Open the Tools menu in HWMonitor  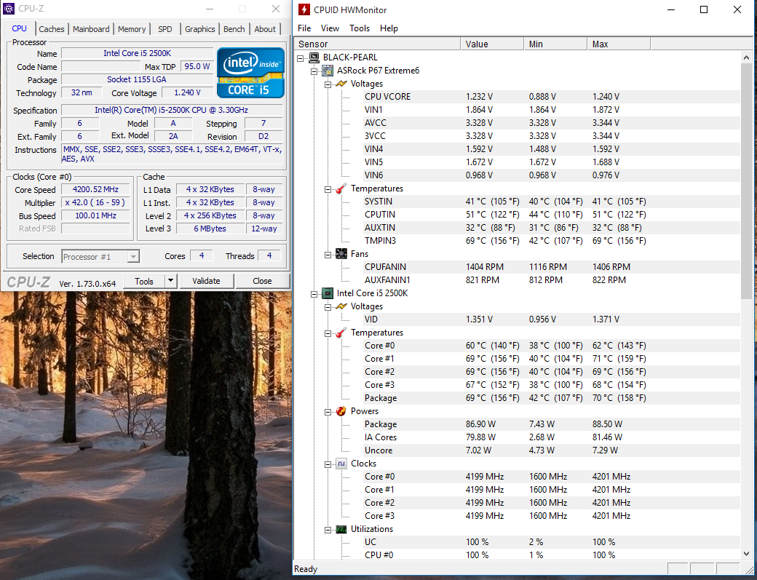360,28
